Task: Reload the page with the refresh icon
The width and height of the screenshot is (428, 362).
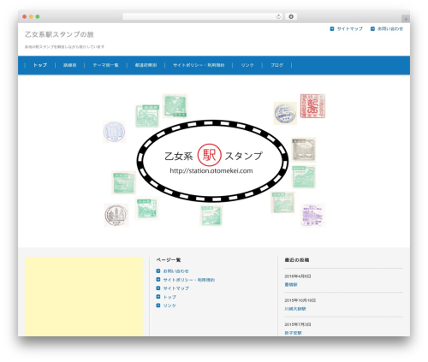Action: pyautogui.click(x=278, y=16)
